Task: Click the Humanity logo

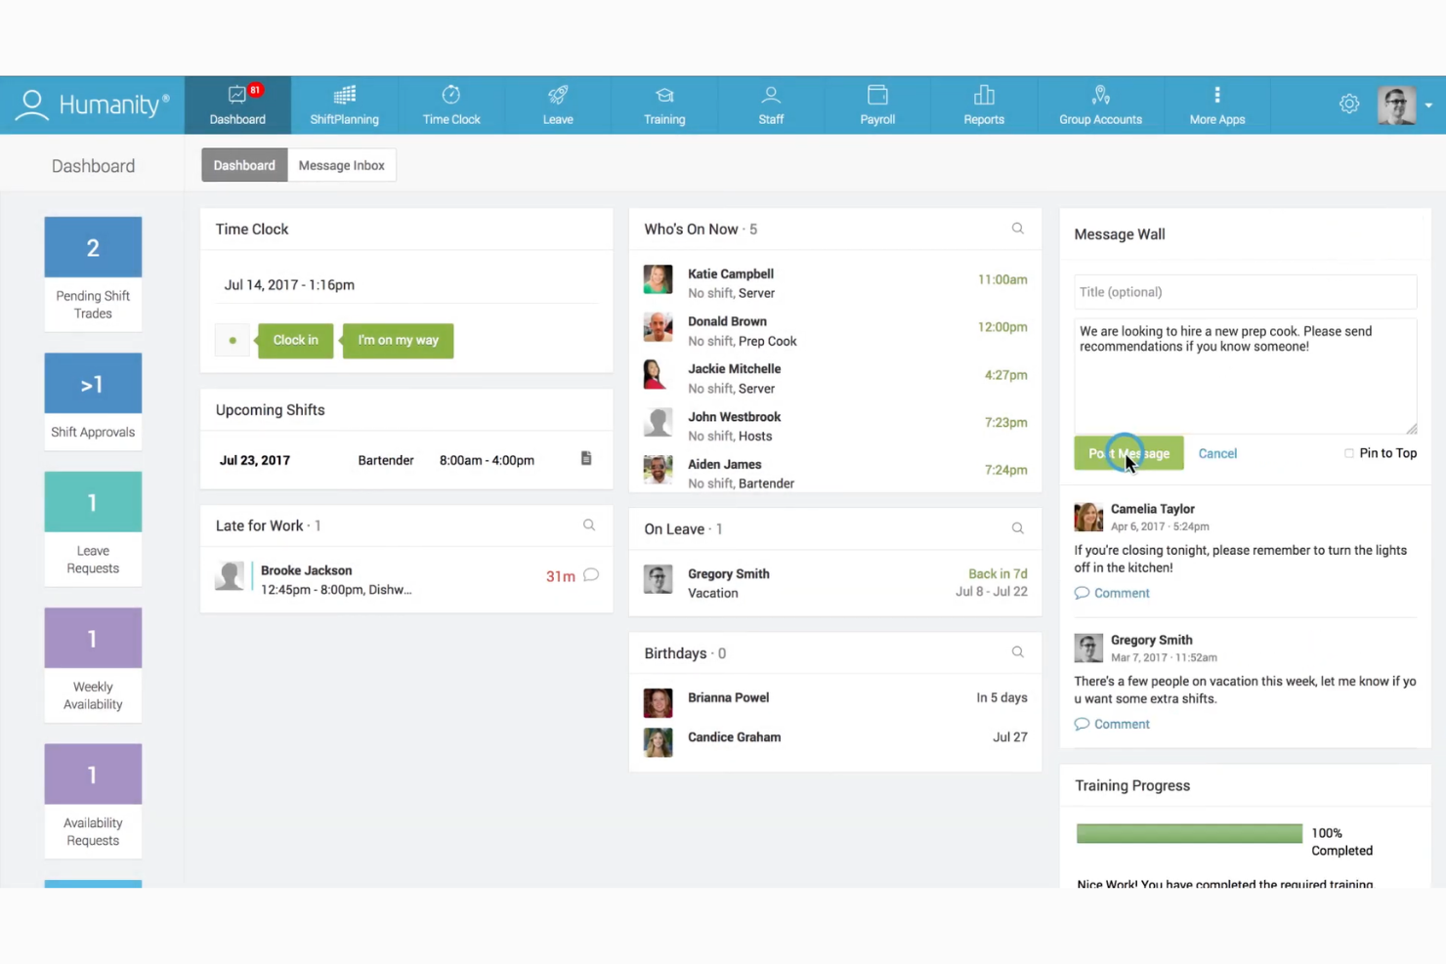Action: point(93,105)
